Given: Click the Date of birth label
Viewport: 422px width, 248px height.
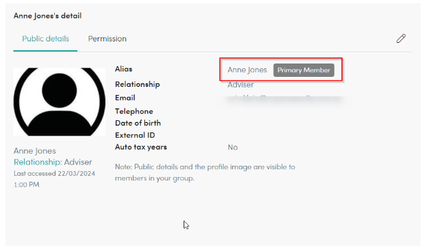Looking at the screenshot, I should click(138, 123).
